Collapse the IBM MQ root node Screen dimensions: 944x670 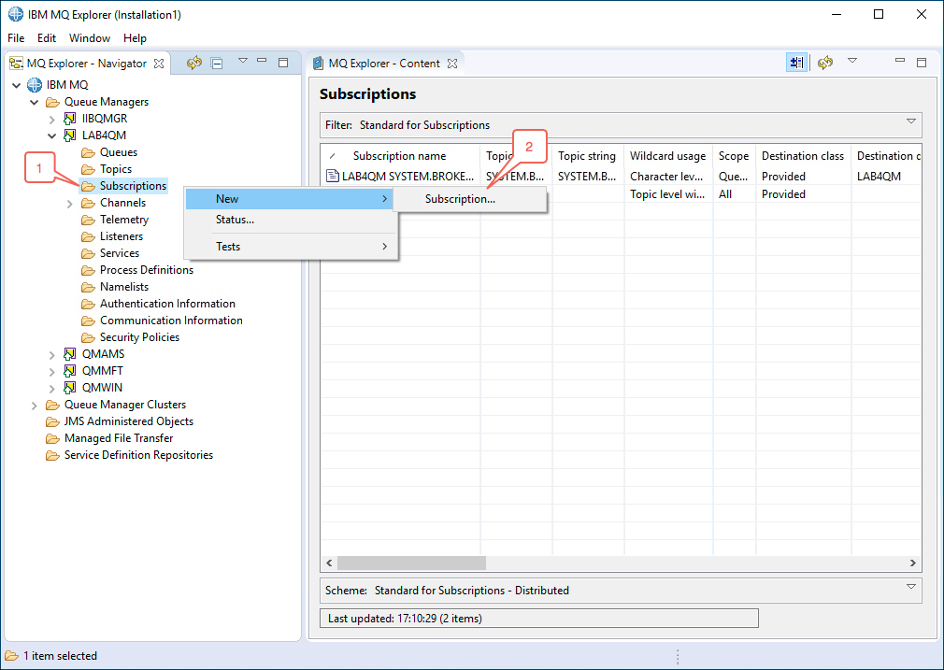[16, 85]
